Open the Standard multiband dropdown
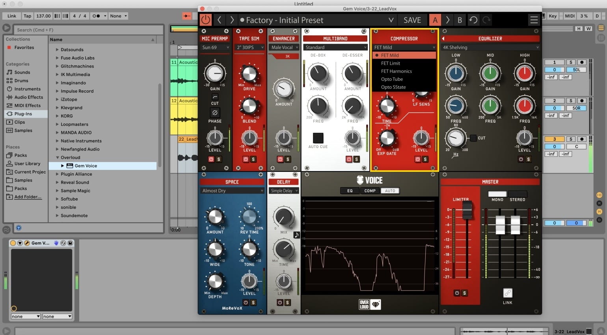The width and height of the screenshot is (607, 335). pyautogui.click(x=335, y=47)
